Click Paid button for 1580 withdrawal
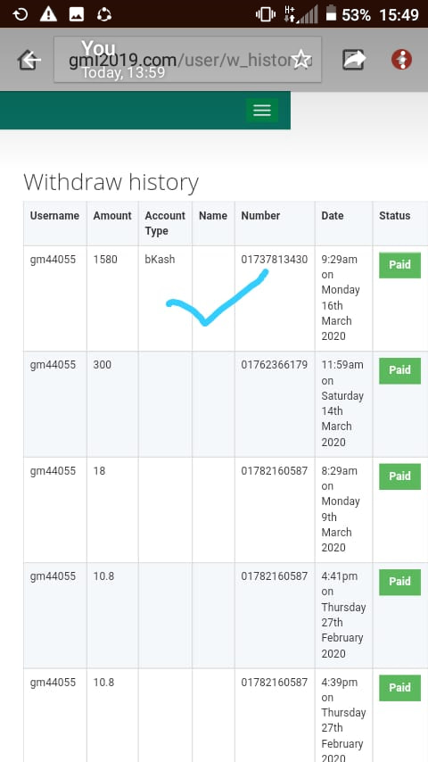Image resolution: width=428 pixels, height=762 pixels. pos(399,265)
